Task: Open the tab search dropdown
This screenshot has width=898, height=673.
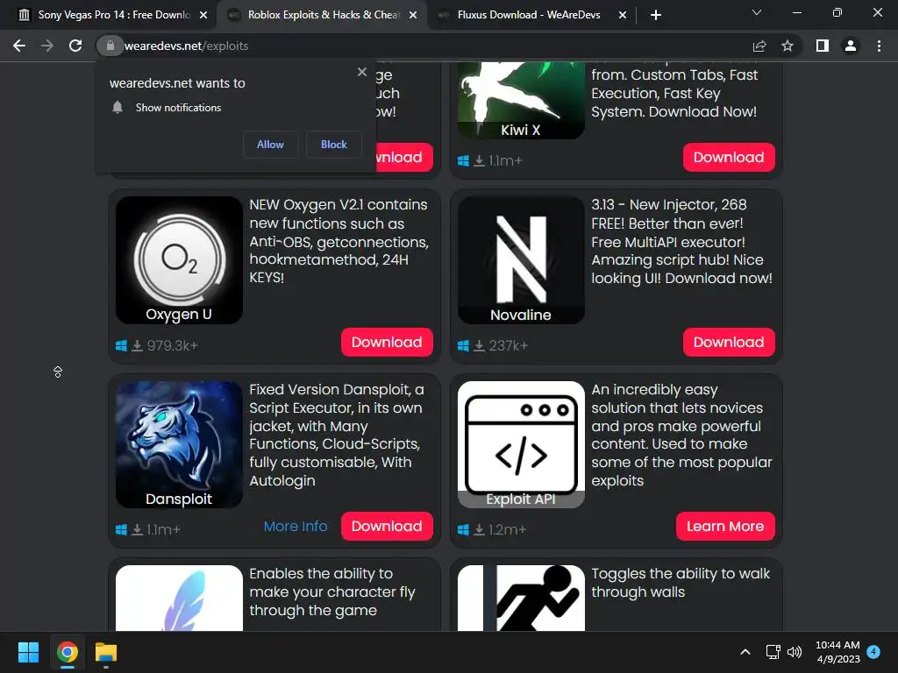Action: click(x=757, y=12)
